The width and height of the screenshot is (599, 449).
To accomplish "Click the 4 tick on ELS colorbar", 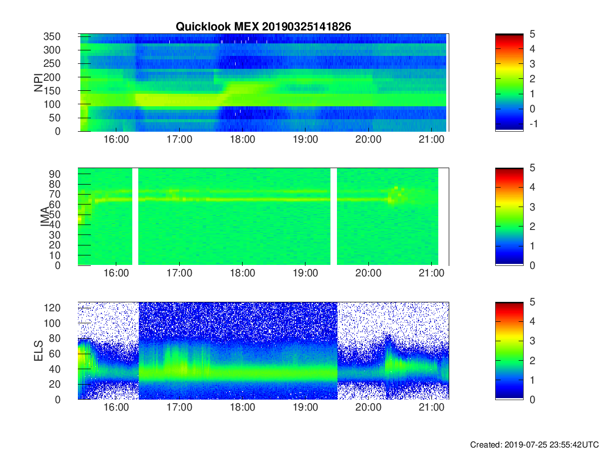I will tap(532, 322).
